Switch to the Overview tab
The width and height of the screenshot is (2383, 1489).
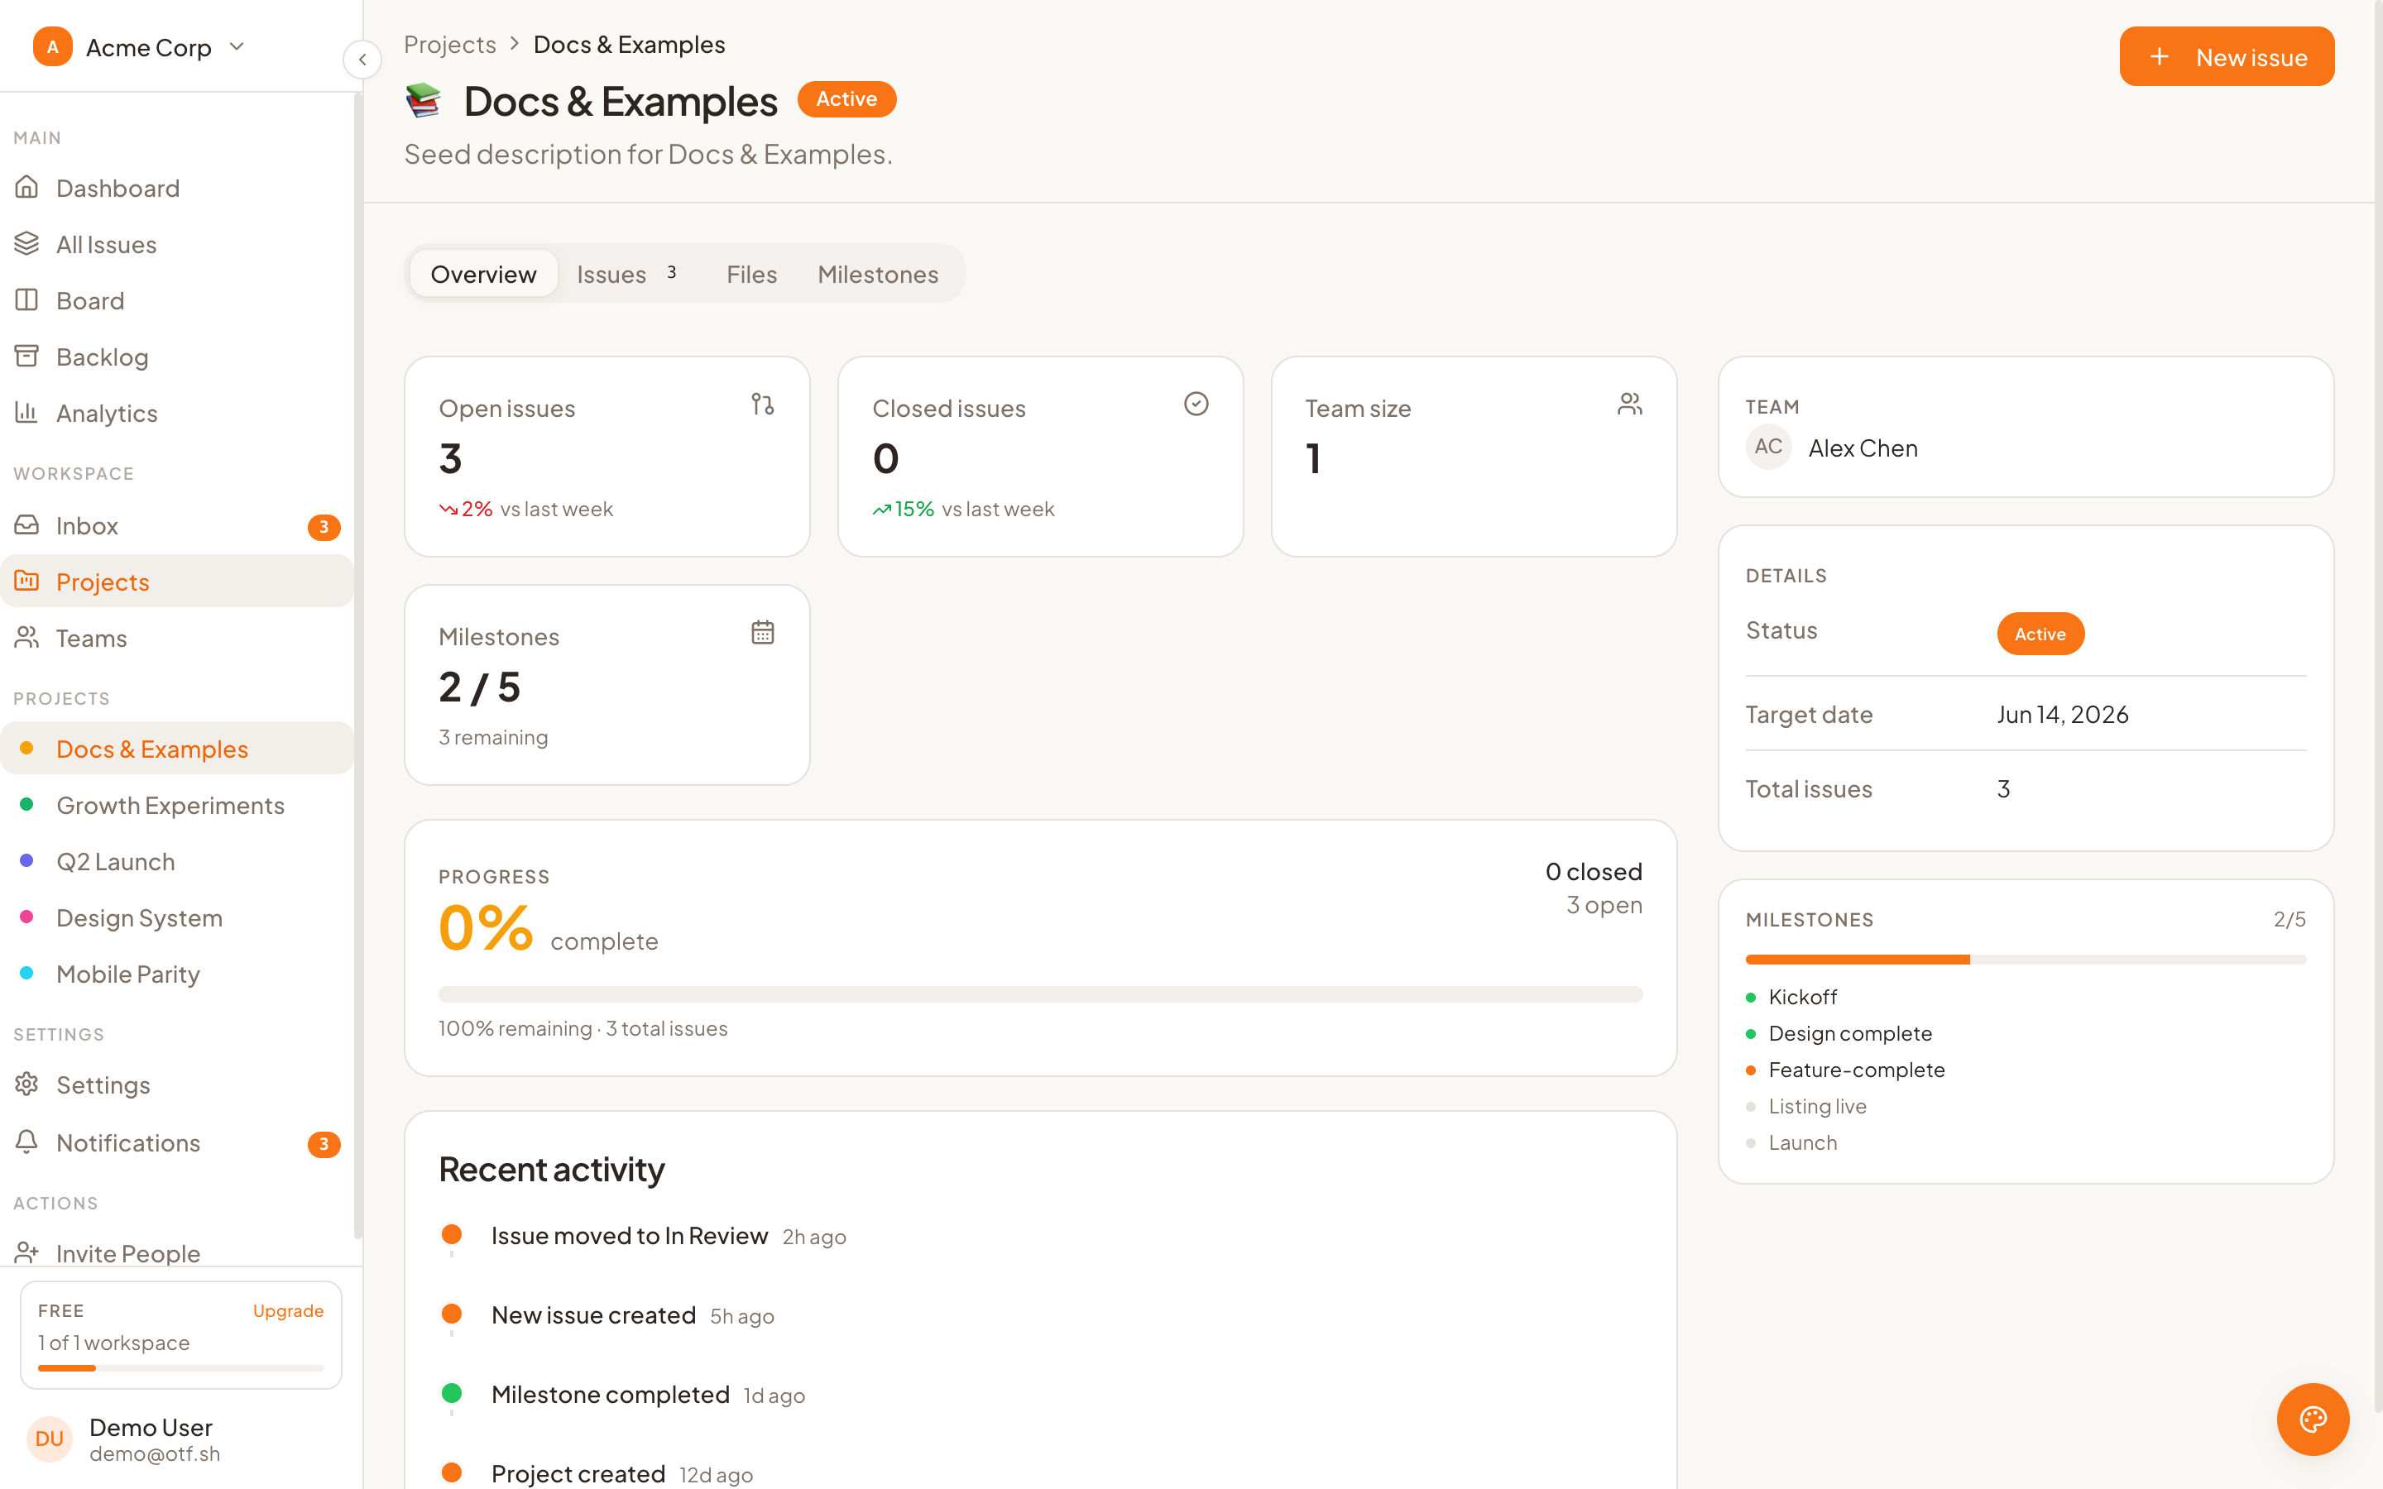(x=483, y=274)
